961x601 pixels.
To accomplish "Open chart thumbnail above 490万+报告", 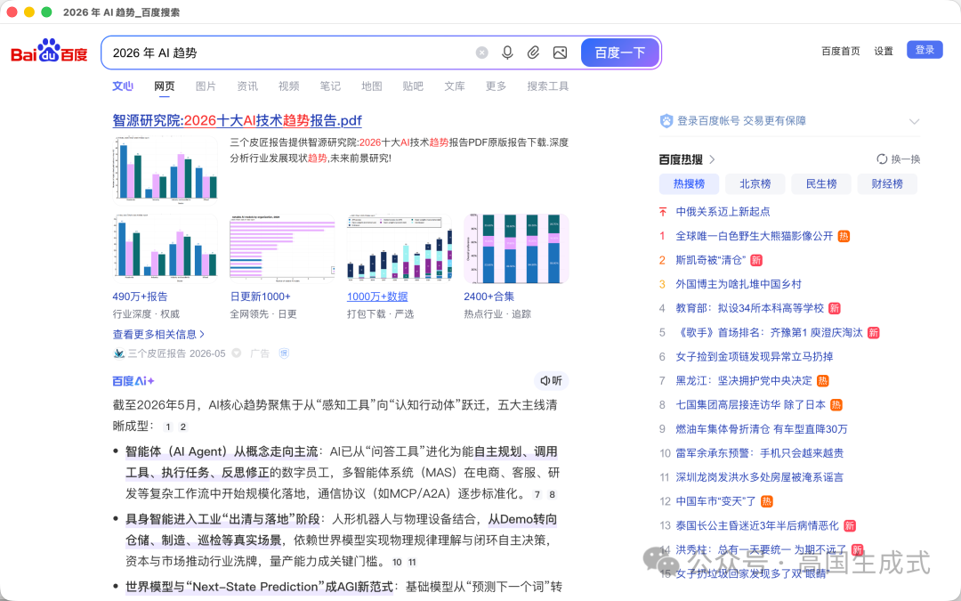I will pos(165,248).
